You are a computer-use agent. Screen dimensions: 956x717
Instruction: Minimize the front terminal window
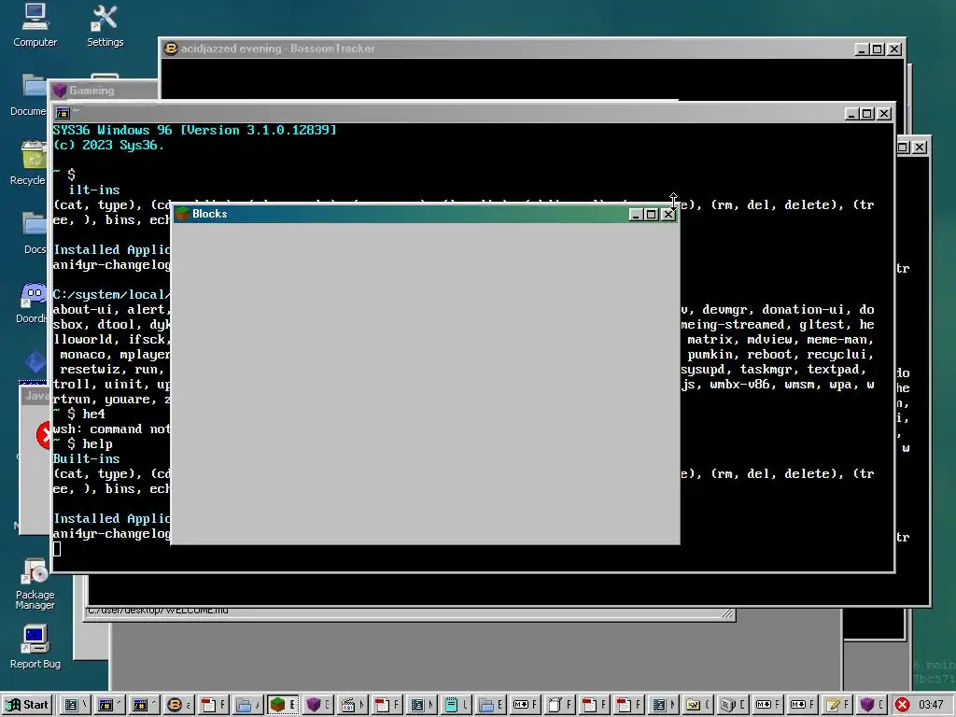point(851,113)
